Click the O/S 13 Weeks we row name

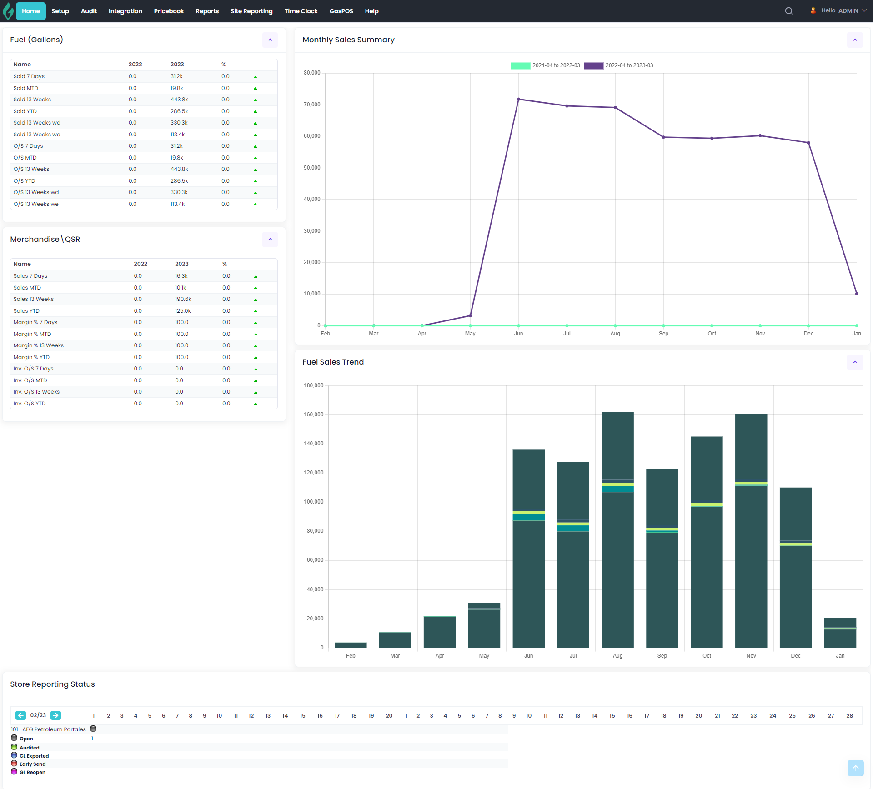pyautogui.click(x=36, y=204)
